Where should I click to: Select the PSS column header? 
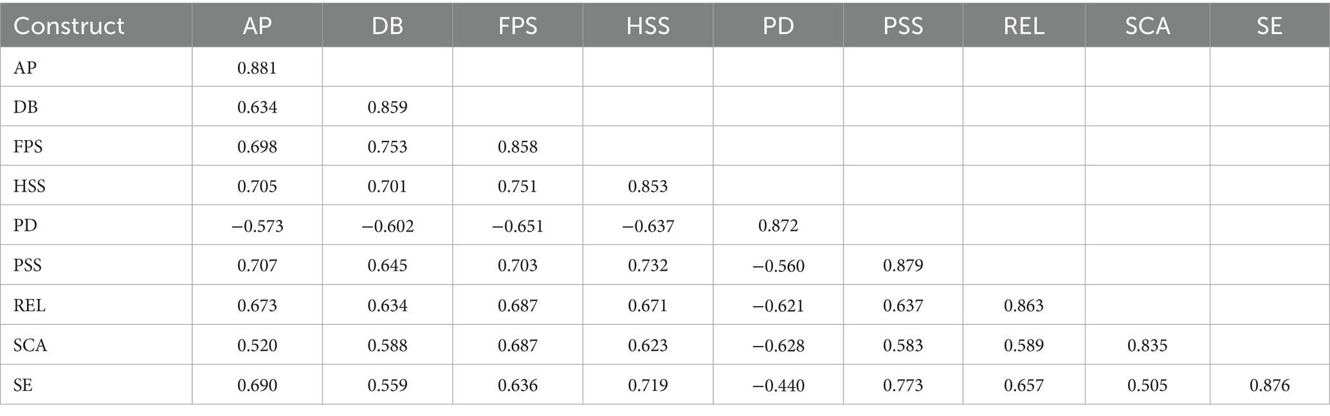[x=903, y=26]
